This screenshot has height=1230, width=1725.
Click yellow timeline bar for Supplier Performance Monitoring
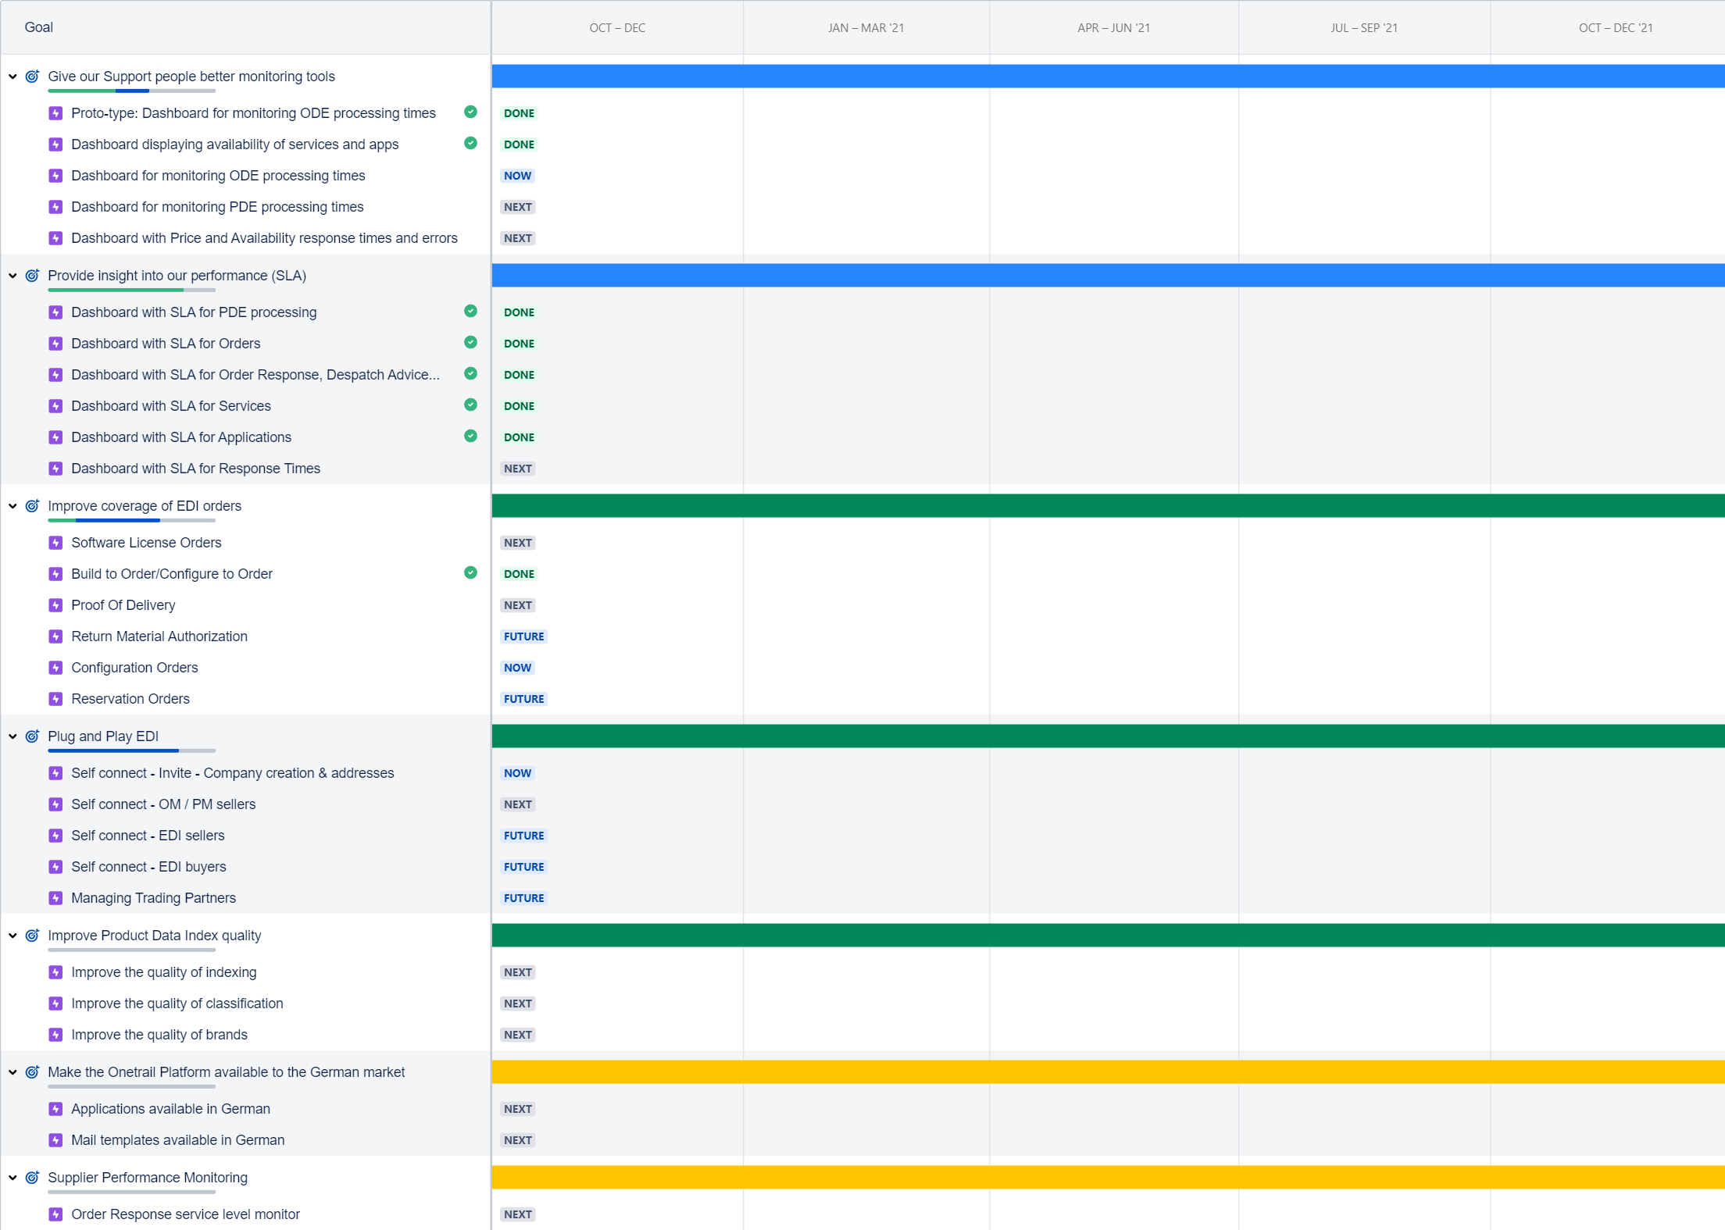pyautogui.click(x=1108, y=1178)
